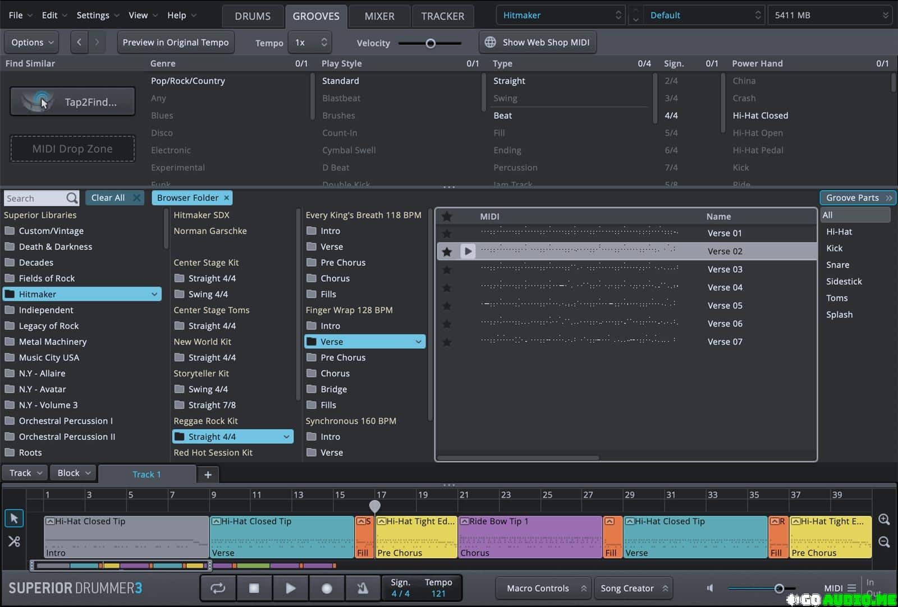Toggle the loop playback button

click(218, 588)
